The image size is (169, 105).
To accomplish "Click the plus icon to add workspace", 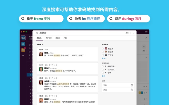I will tap(23, 55).
